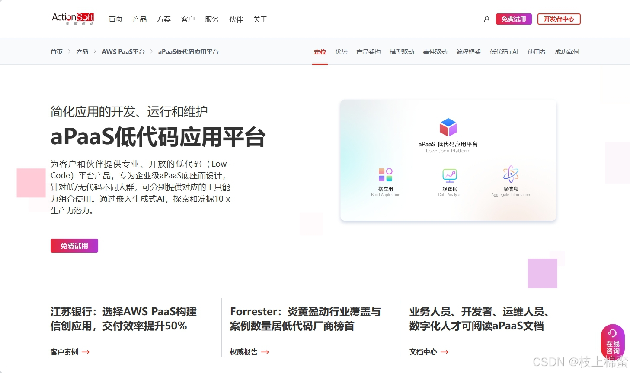Open the user account icon
The width and height of the screenshot is (630, 373).
click(486, 19)
